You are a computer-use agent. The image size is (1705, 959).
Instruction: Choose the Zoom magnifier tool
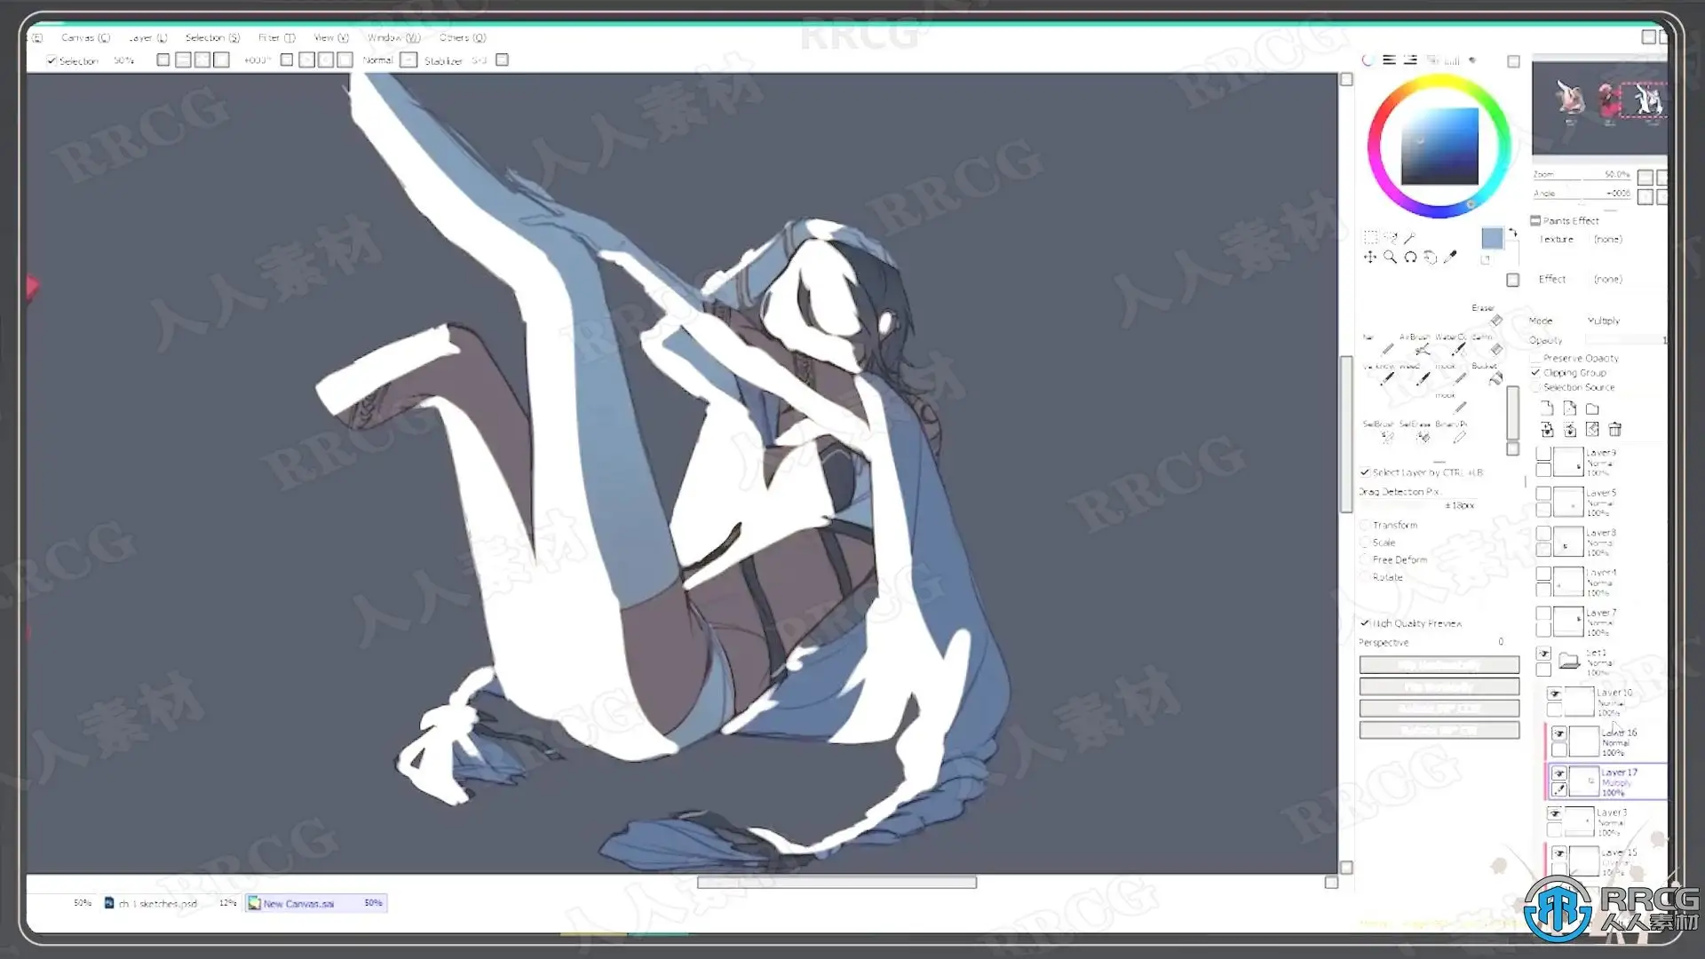[x=1390, y=258]
